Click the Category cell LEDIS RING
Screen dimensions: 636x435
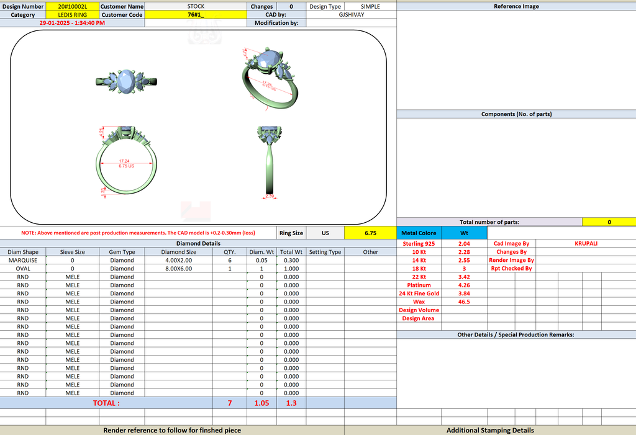pyautogui.click(x=72, y=15)
